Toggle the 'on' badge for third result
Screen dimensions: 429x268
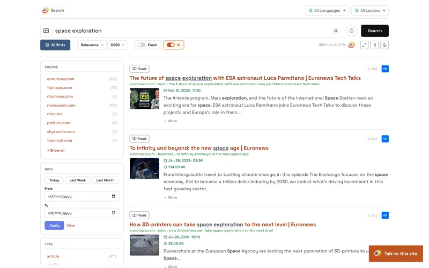385,215
